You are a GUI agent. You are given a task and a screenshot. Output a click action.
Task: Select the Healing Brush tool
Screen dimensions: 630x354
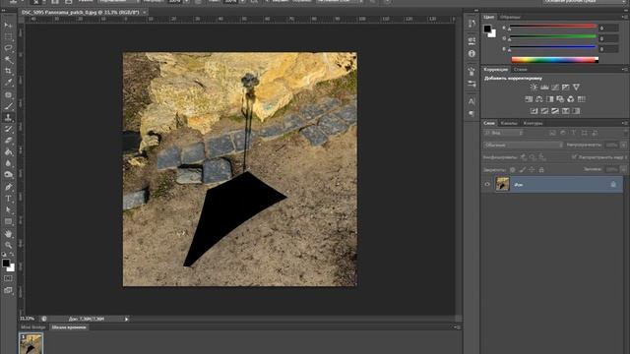click(8, 94)
